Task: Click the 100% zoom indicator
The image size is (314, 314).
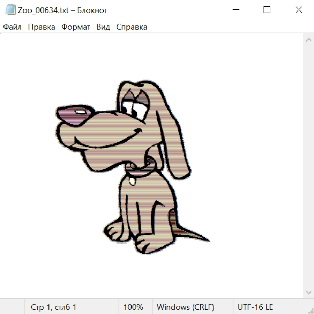Action: point(133,307)
